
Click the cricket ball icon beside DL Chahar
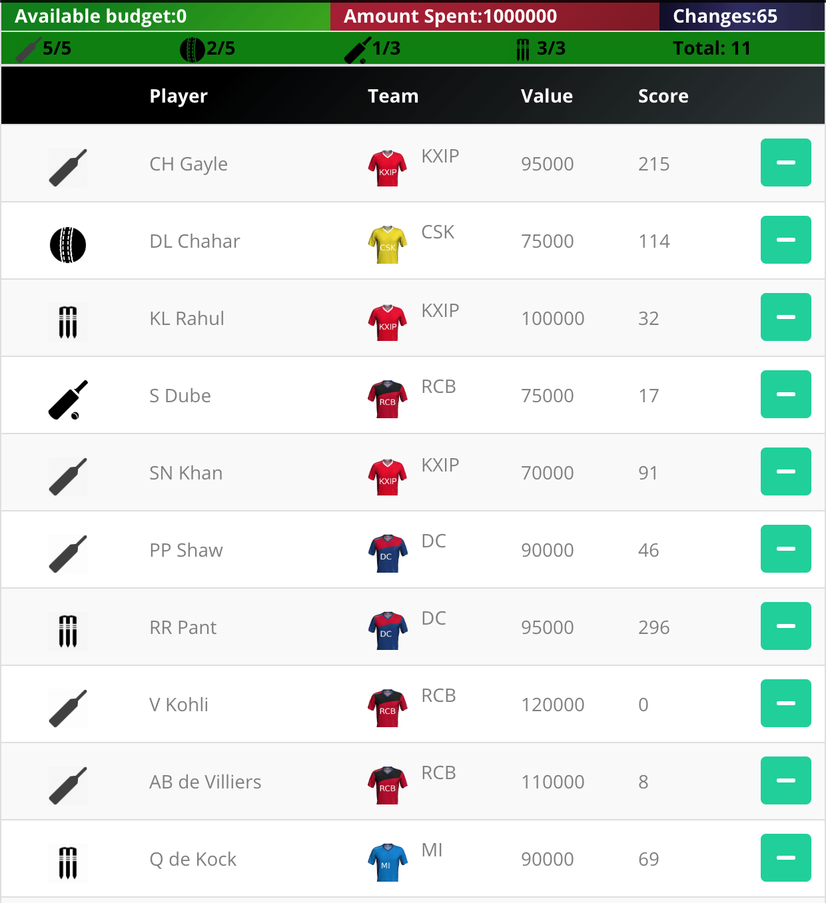(68, 245)
